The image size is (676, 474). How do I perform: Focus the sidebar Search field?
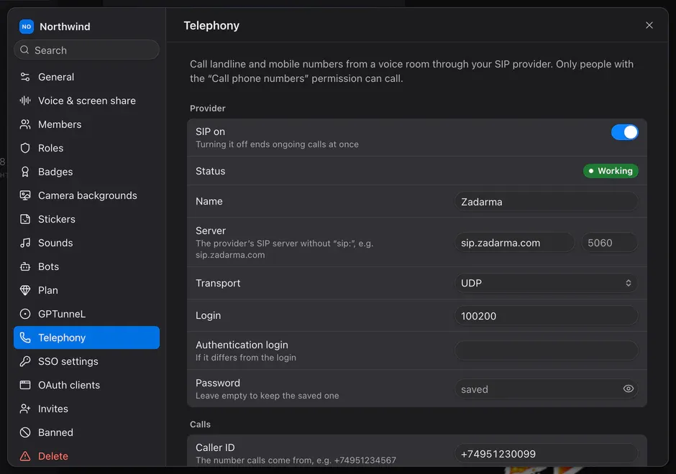tap(86, 50)
